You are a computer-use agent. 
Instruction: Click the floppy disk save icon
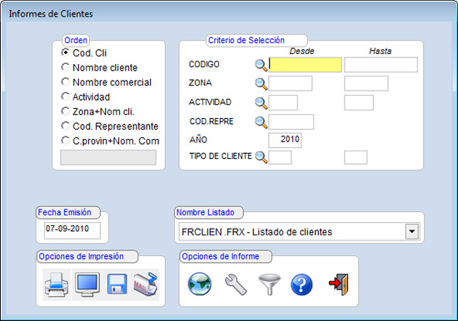pos(117,284)
